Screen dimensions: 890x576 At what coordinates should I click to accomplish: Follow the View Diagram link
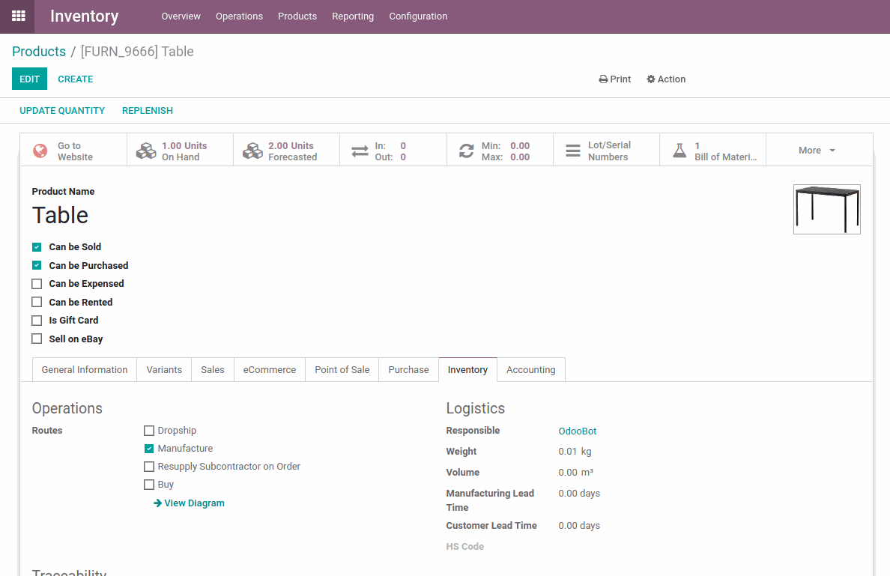[190, 503]
